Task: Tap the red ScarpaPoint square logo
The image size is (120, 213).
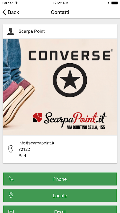Action: coord(37,118)
